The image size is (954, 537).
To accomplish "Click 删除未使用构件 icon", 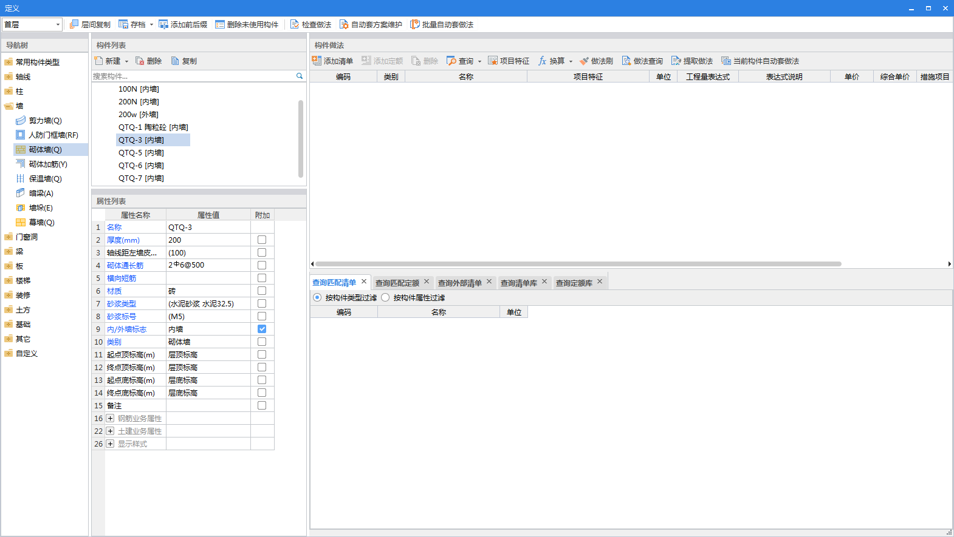I will click(x=220, y=24).
